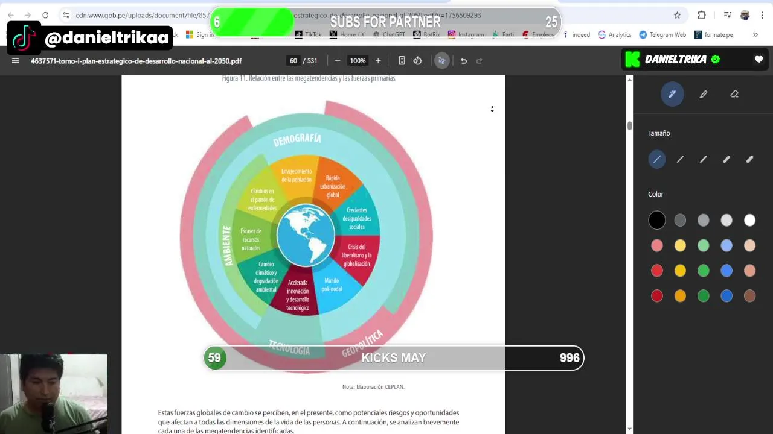Viewport: 773px width, 434px height.
Task: Click the 'Nota: Elaboración CEPLAN.' caption
Action: click(x=373, y=387)
